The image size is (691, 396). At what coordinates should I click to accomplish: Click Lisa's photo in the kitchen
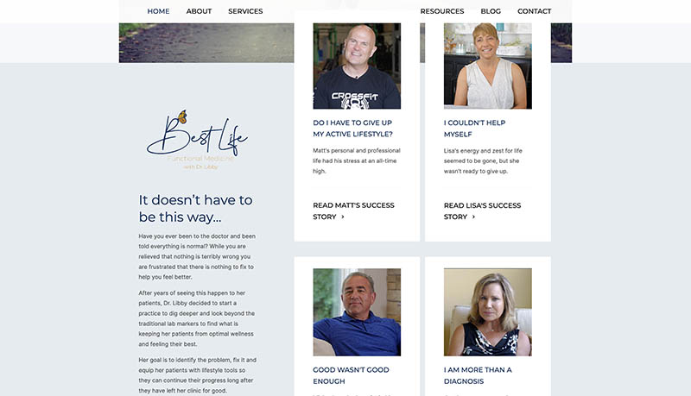click(488, 66)
